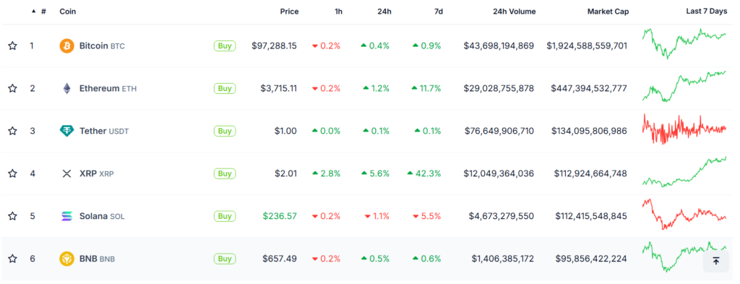
Task: Click the Buy button for Solana
Action: tap(225, 216)
